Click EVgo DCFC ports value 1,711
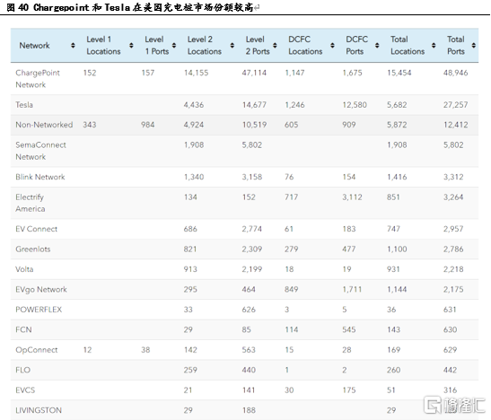 point(352,289)
